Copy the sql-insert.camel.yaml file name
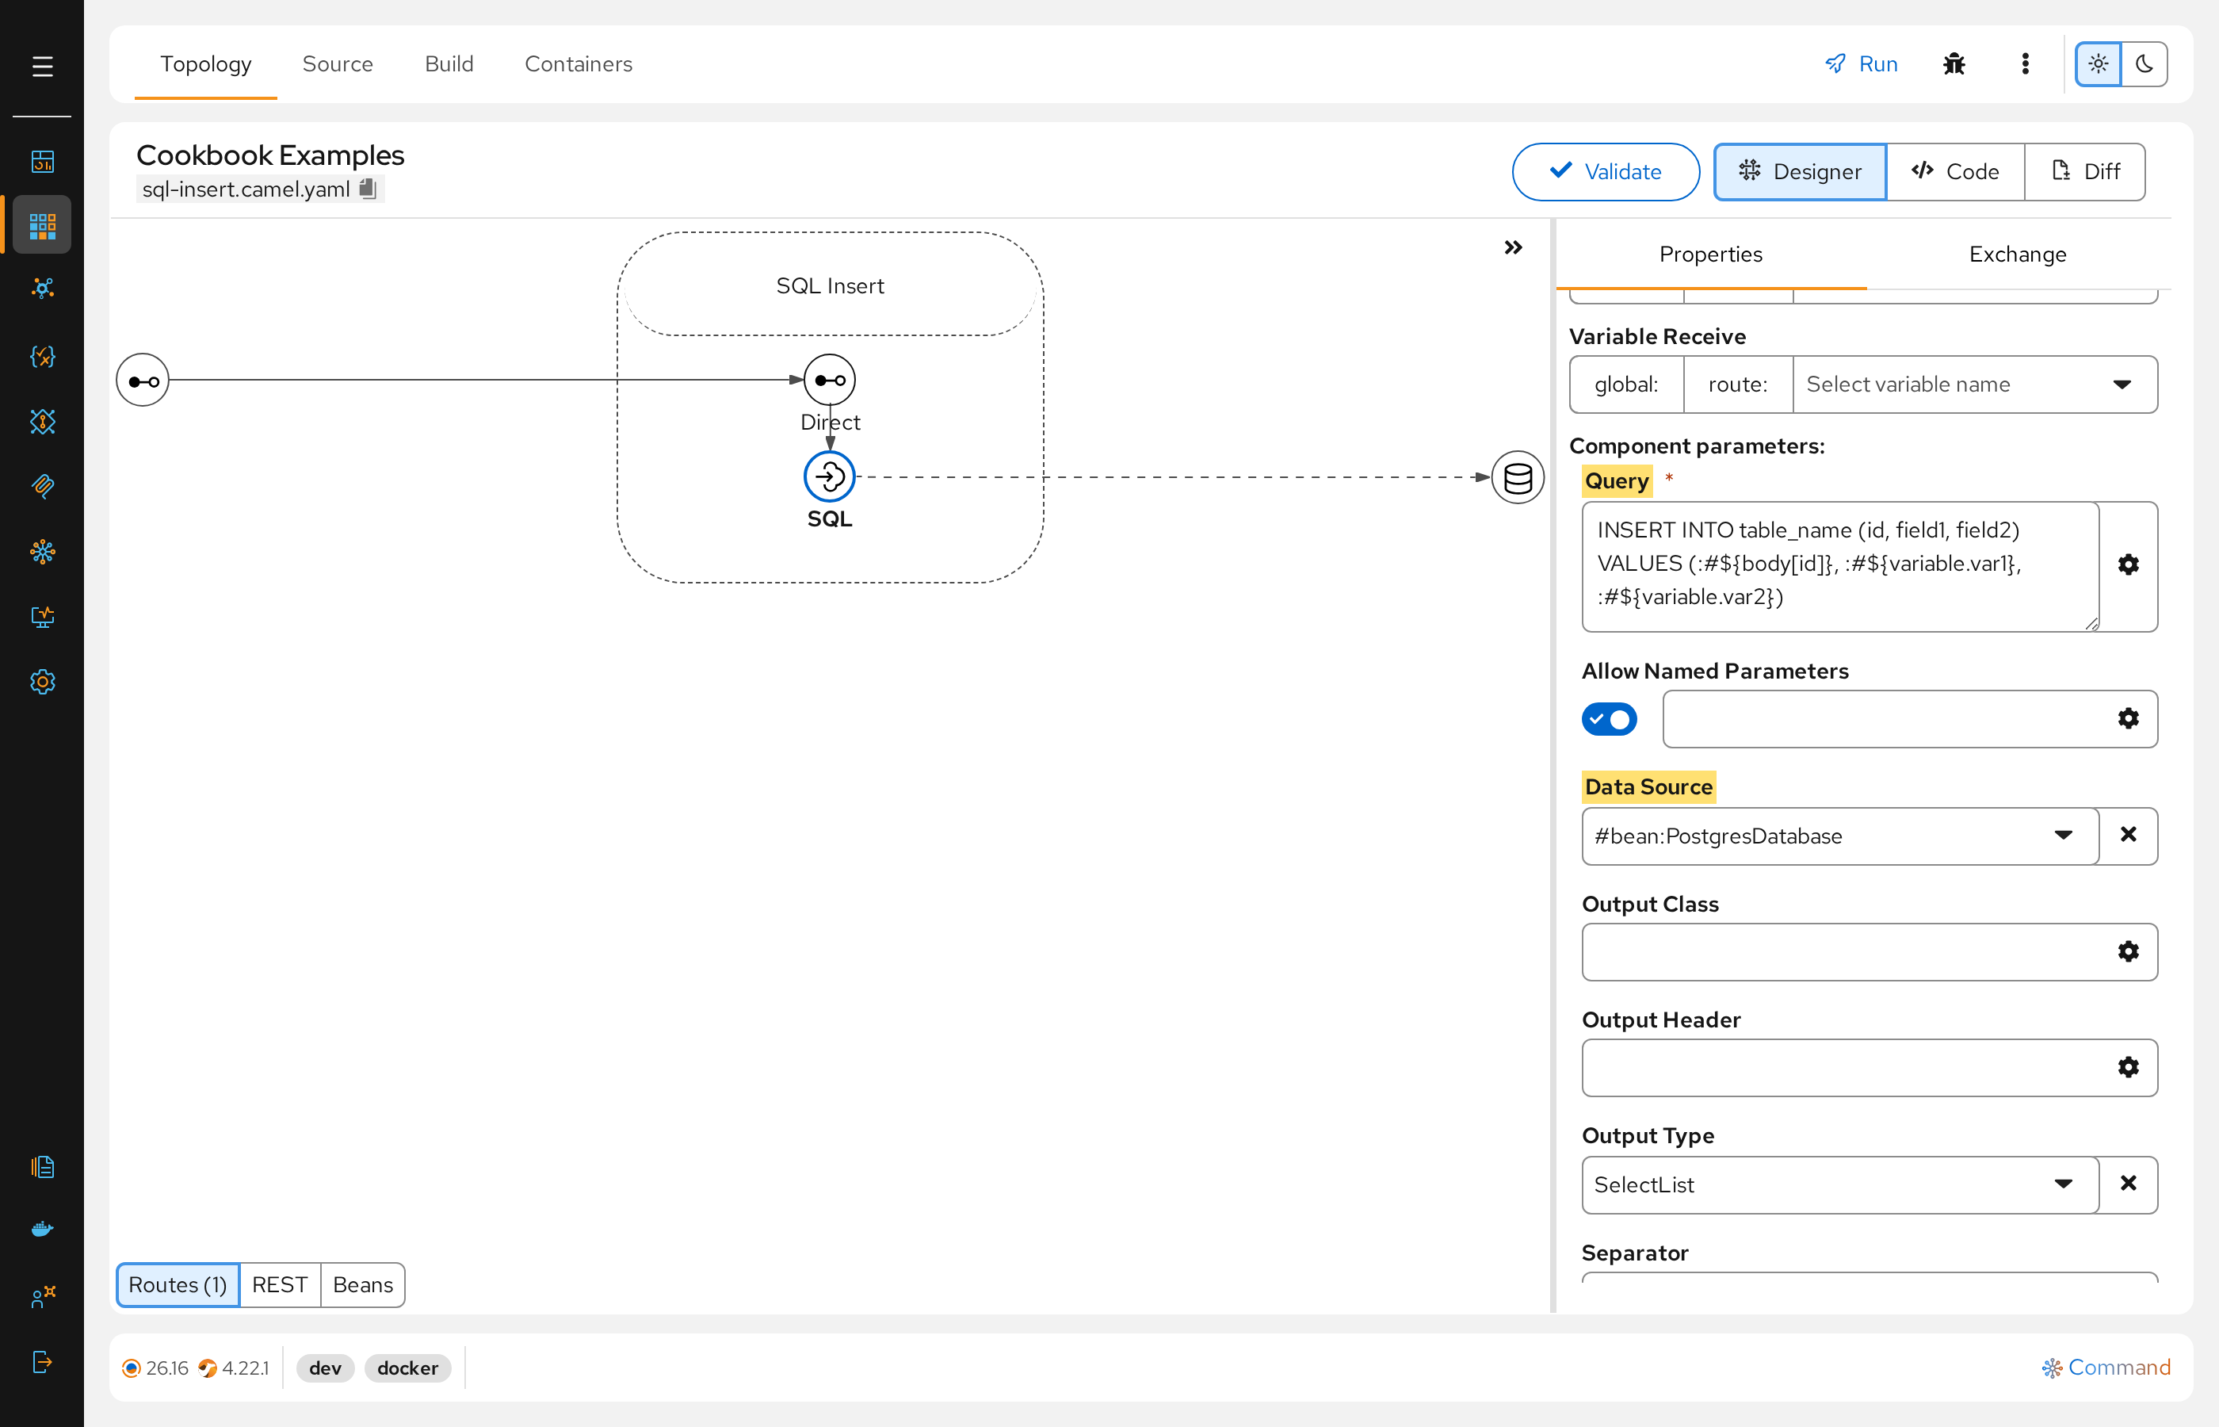This screenshot has width=2219, height=1427. pyautogui.click(x=368, y=189)
